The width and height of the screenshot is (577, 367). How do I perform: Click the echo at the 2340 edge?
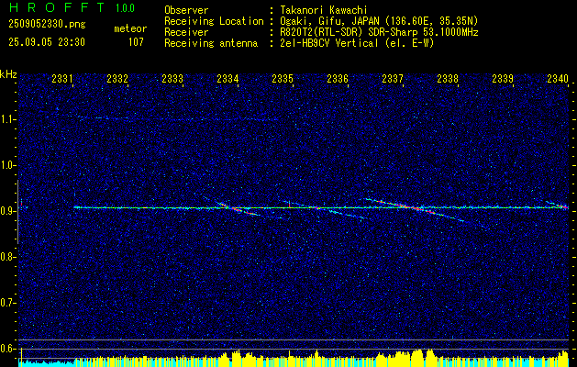[x=558, y=205]
